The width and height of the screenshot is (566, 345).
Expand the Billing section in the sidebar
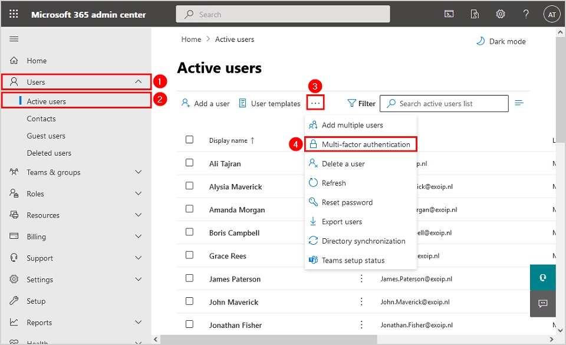[x=138, y=236]
